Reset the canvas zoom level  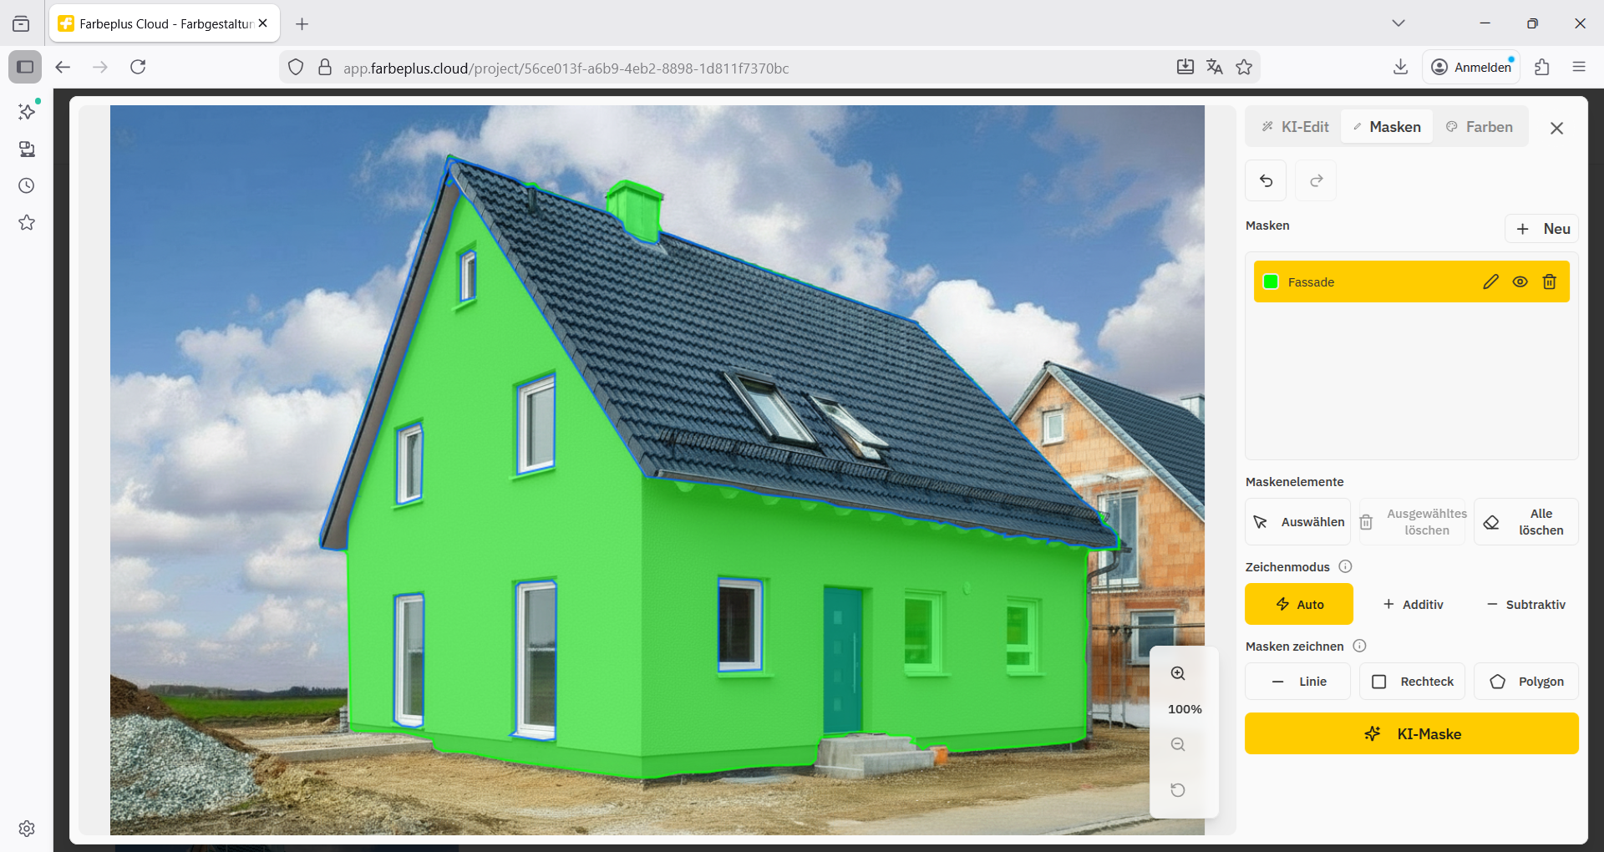[1178, 789]
